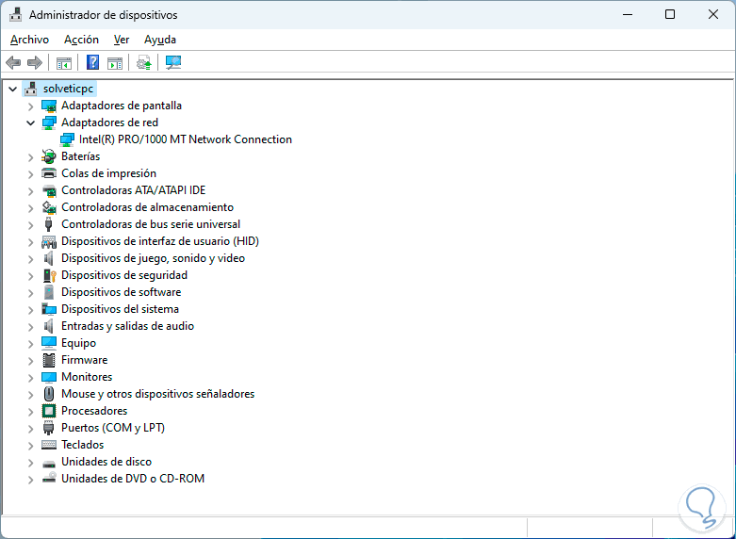
Task: Expand the Procesadores chevron
Action: pos(31,412)
